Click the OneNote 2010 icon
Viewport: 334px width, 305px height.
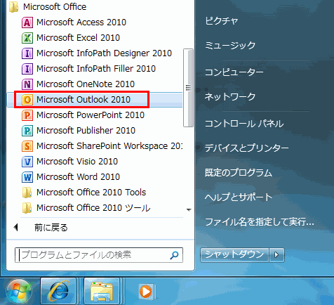pyautogui.click(x=27, y=84)
